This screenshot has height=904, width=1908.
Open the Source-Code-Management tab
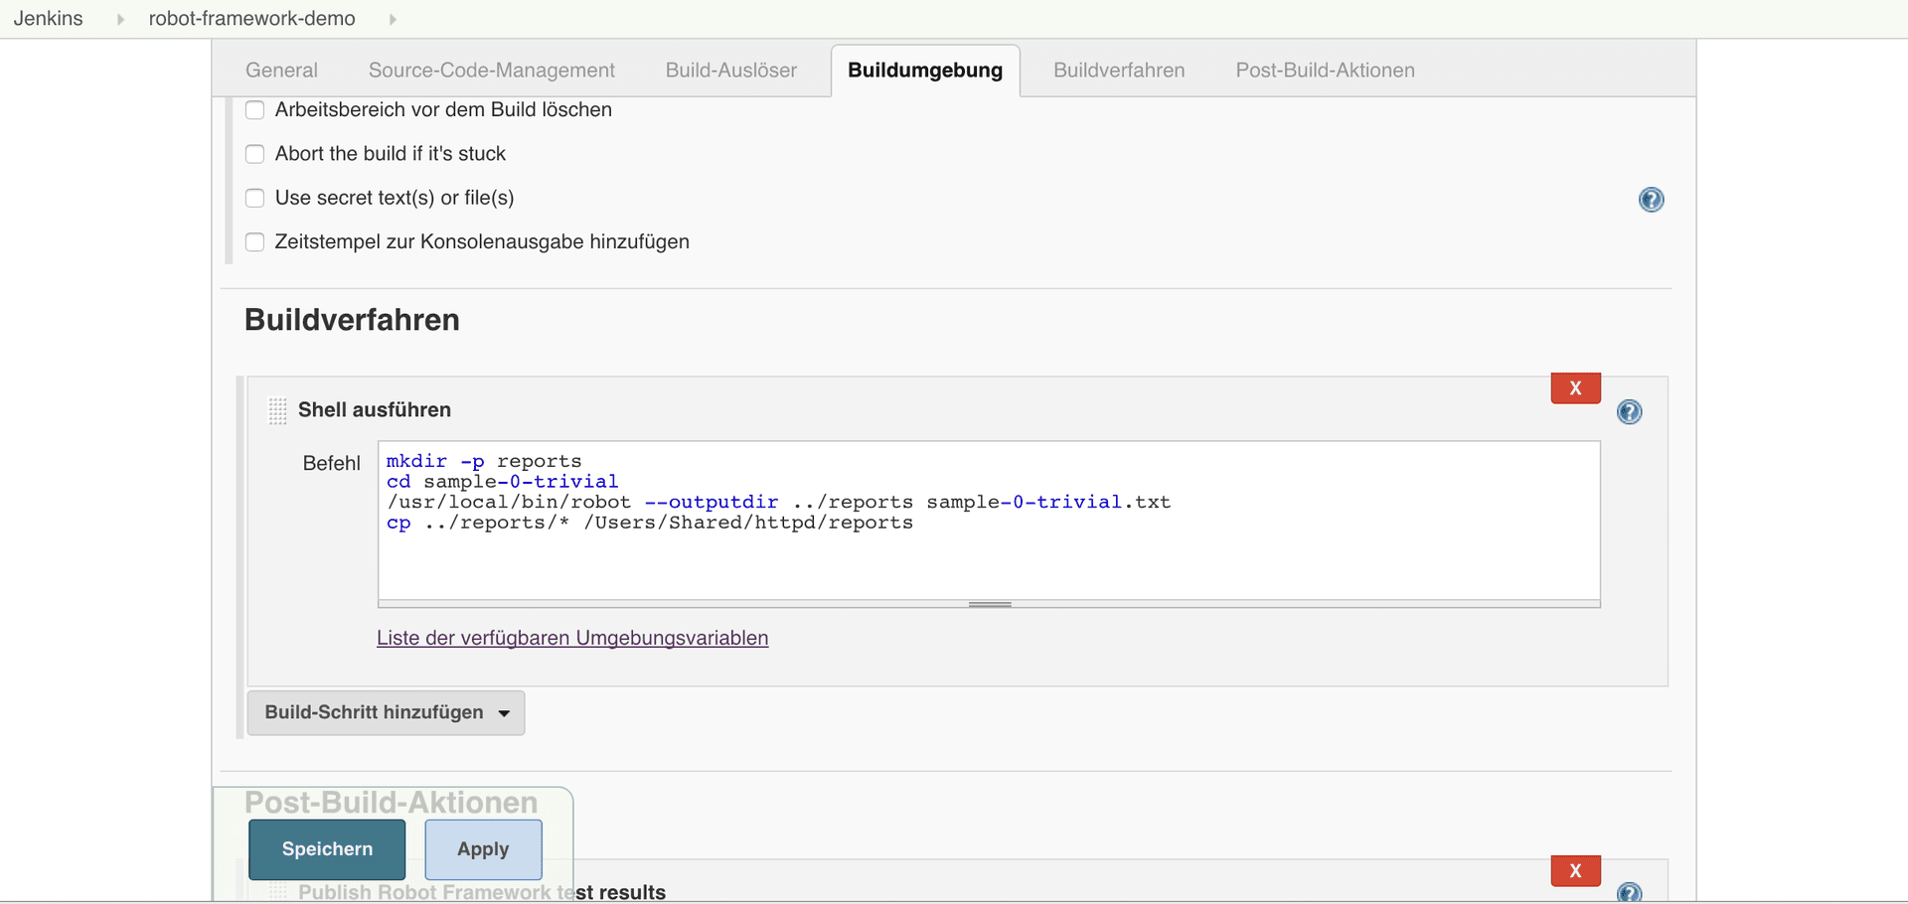coord(491,71)
